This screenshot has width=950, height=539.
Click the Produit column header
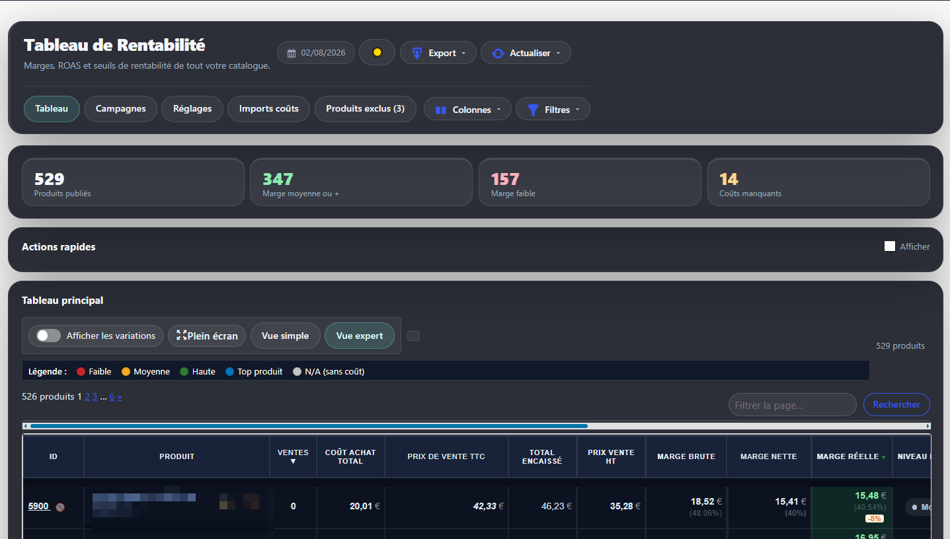tap(177, 456)
